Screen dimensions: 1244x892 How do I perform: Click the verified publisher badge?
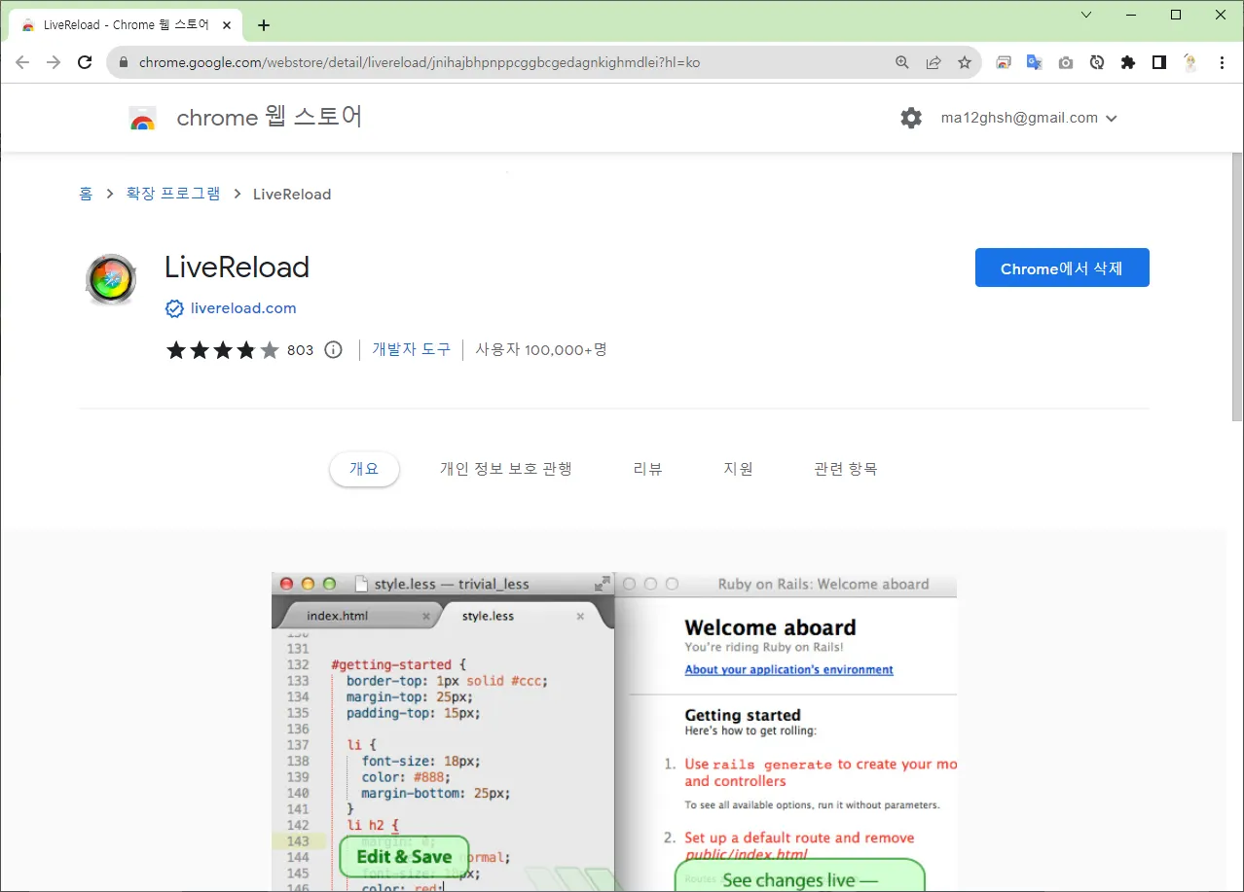(174, 308)
